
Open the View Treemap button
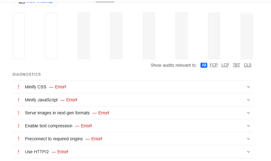(x=35, y=2)
